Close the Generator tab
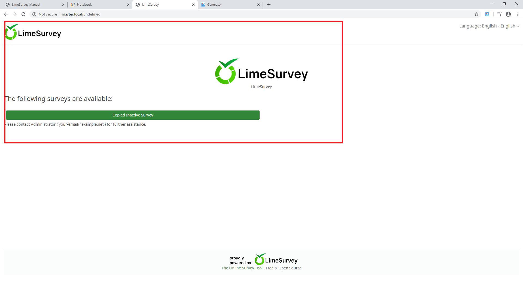The image size is (523, 283). (x=259, y=5)
